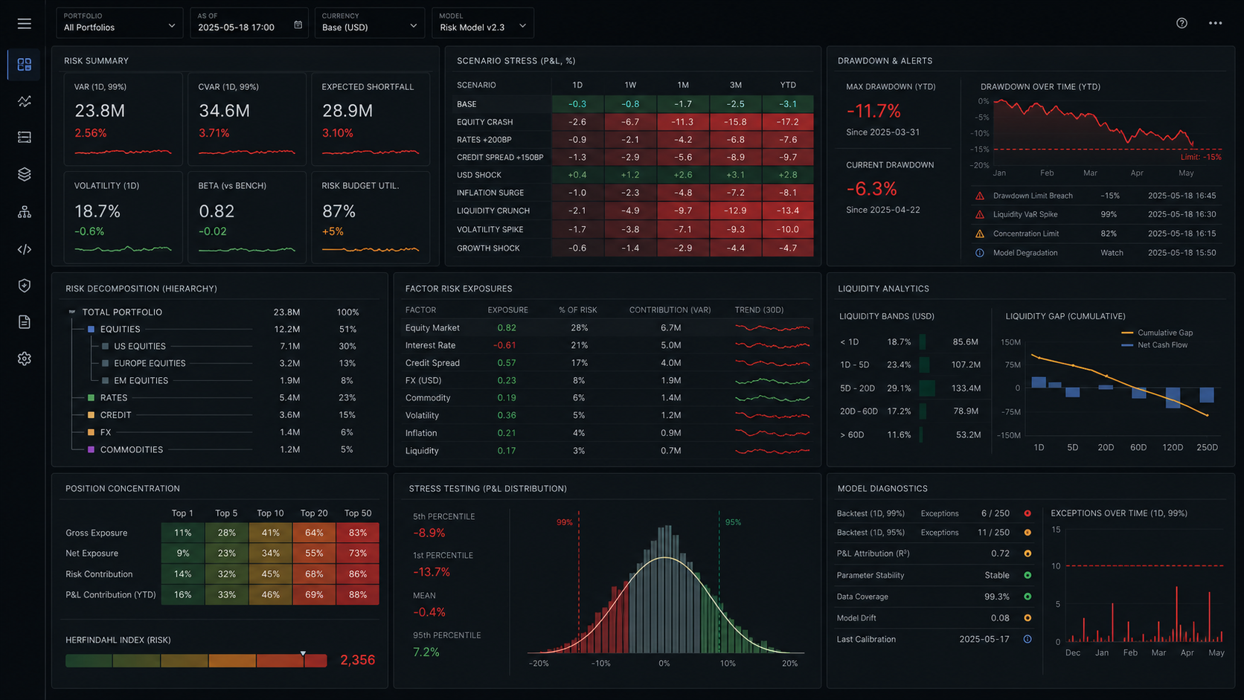Image resolution: width=1244 pixels, height=700 pixels.
Task: Click the CVAR (1D, 99%) card
Action: tap(247, 119)
